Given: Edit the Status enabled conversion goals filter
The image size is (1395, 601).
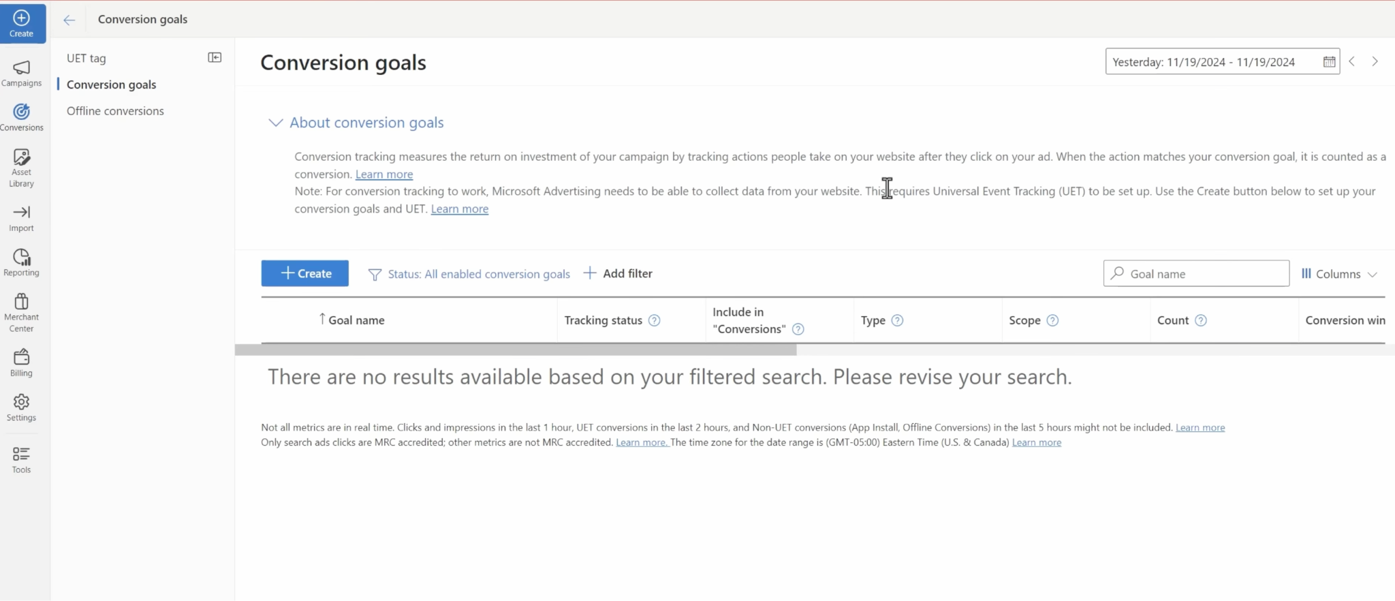Looking at the screenshot, I should 469,274.
